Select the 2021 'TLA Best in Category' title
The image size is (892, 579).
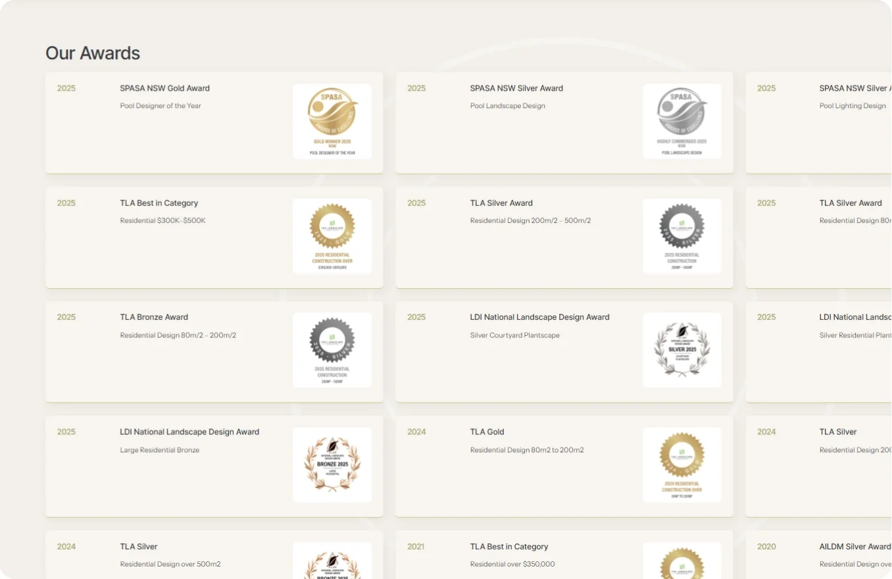509,547
